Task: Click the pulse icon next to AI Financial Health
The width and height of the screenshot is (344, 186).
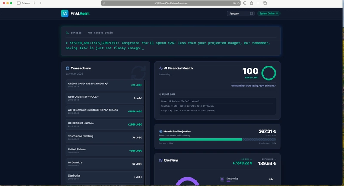Action: click(161, 68)
